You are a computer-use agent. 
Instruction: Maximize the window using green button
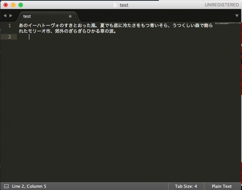[21, 5]
